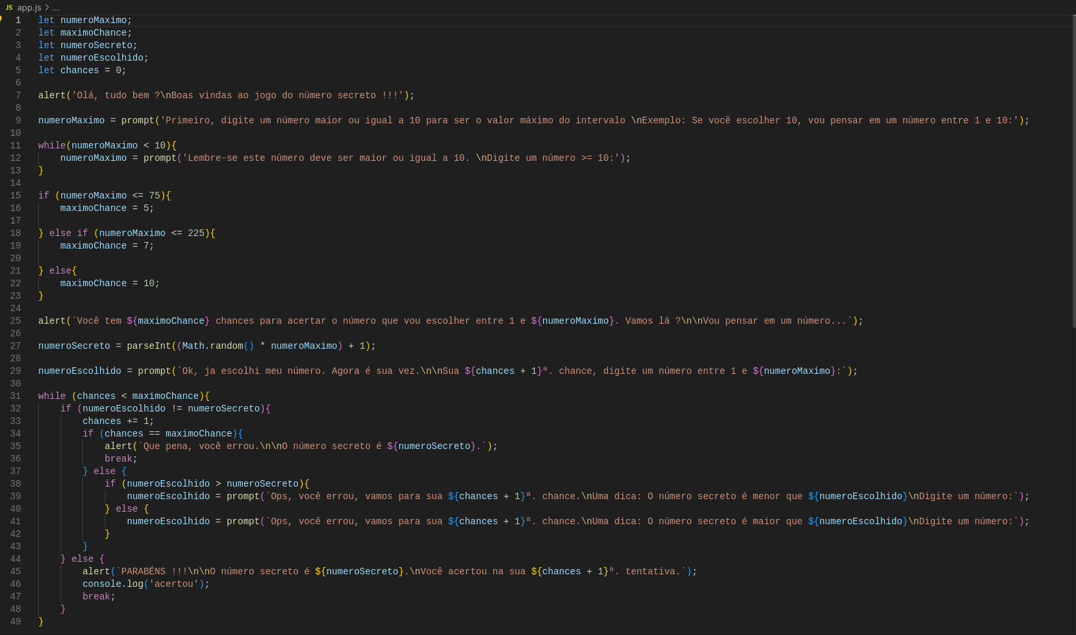Click the alert call on line 7
This screenshot has height=635, width=1076.
(52, 96)
